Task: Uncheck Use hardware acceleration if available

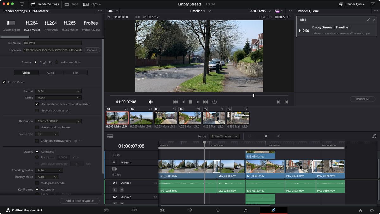Action: (37, 104)
